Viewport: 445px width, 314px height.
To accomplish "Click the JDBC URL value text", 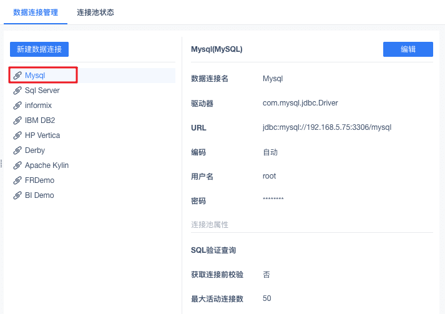I will (326, 127).
